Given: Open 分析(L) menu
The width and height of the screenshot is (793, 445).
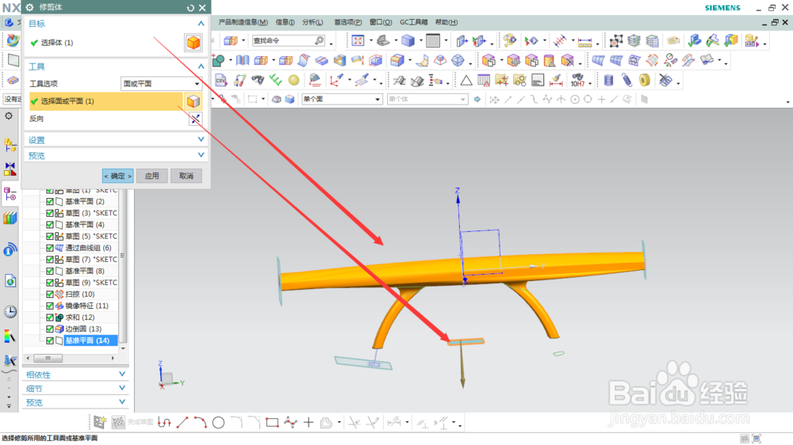Looking at the screenshot, I should click(312, 22).
